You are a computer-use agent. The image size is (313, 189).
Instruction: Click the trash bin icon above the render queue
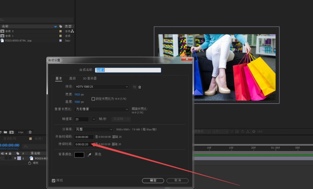pyautogui.click(x=30, y=132)
